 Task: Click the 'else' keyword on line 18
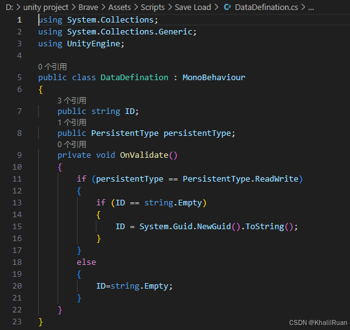pyautogui.click(x=86, y=262)
